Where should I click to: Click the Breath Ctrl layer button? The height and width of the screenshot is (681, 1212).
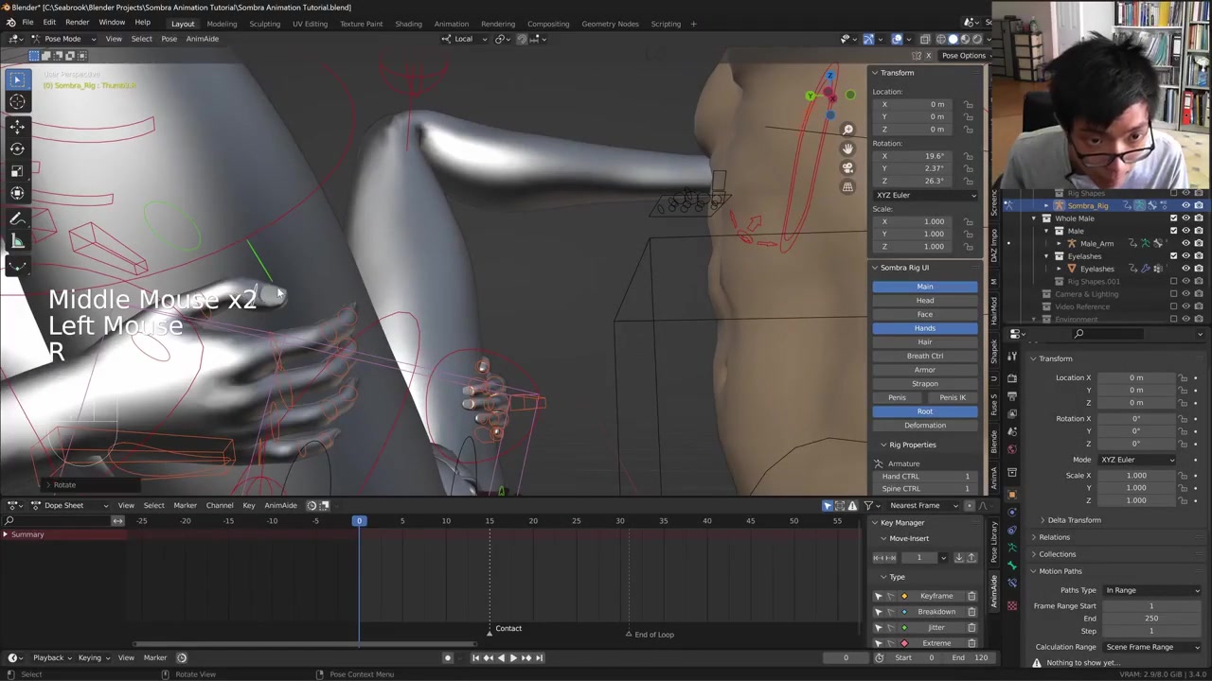tap(924, 356)
